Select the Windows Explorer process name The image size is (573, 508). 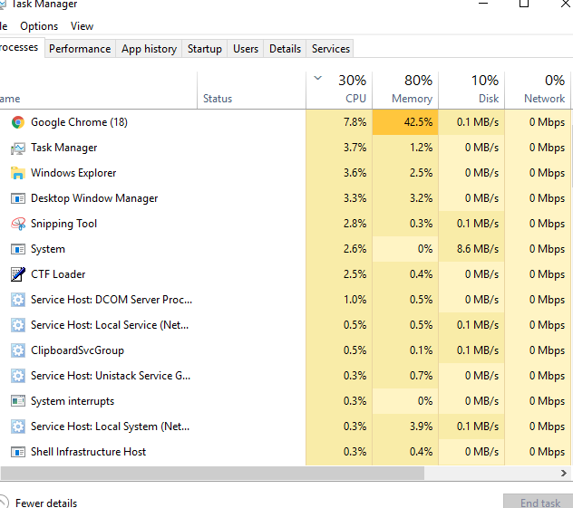click(73, 173)
